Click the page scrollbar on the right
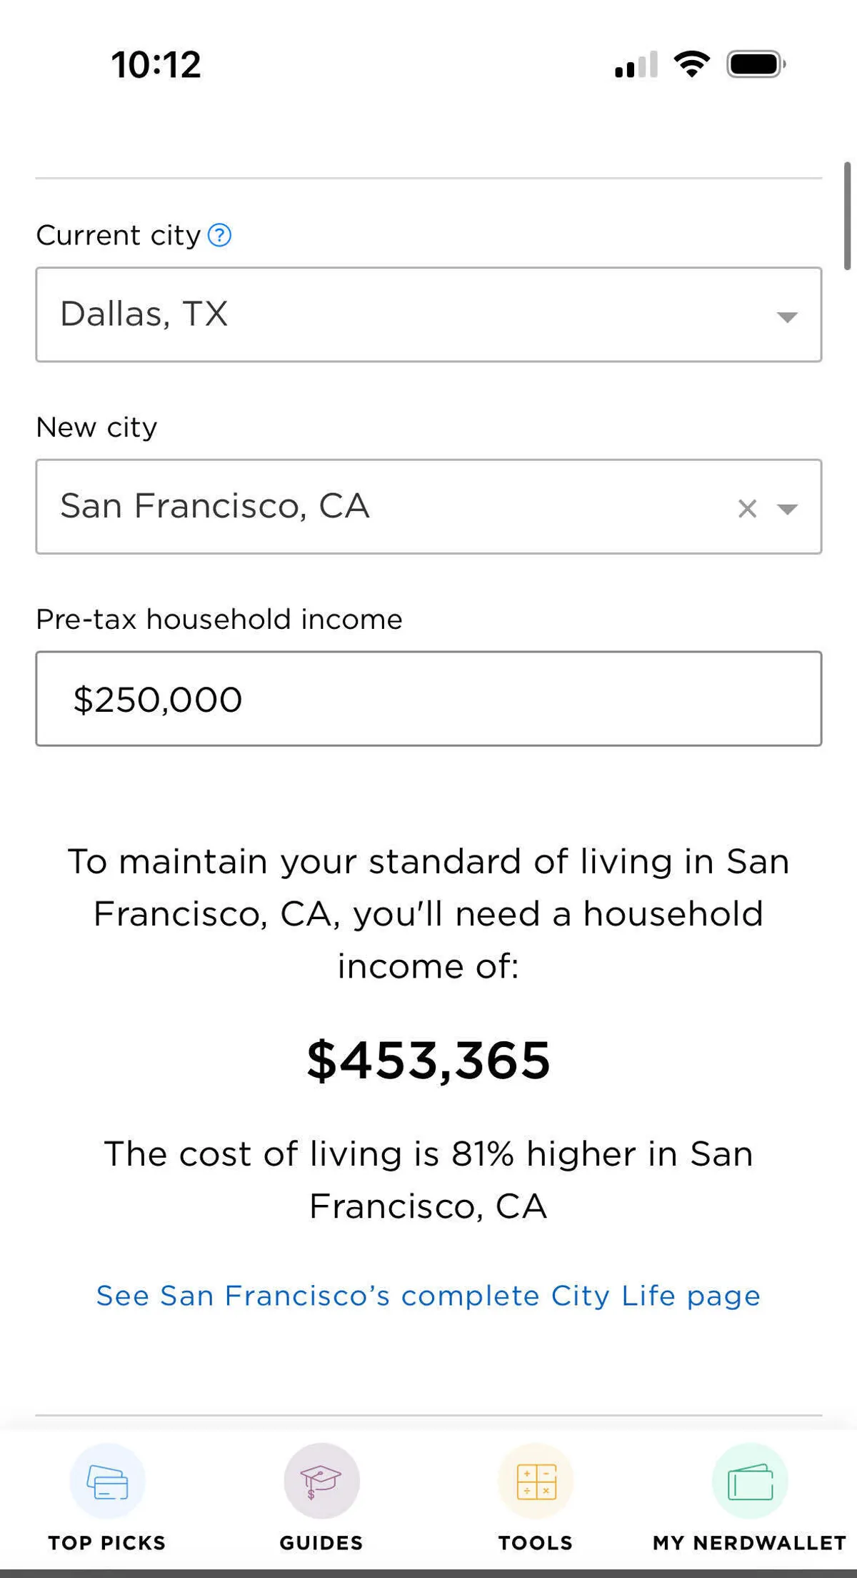857x1578 pixels. [847, 216]
